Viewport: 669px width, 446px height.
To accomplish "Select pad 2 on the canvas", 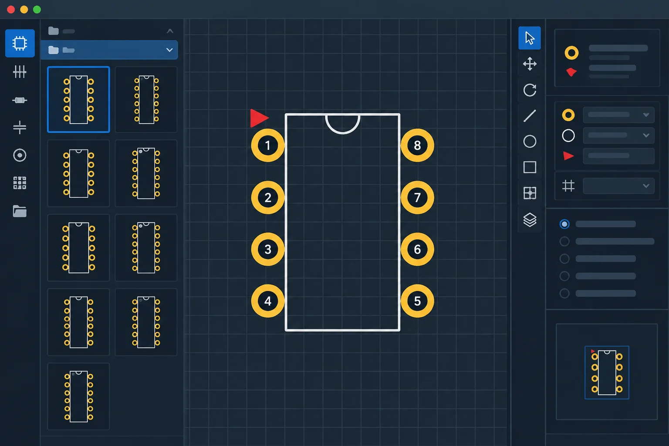I will click(268, 197).
